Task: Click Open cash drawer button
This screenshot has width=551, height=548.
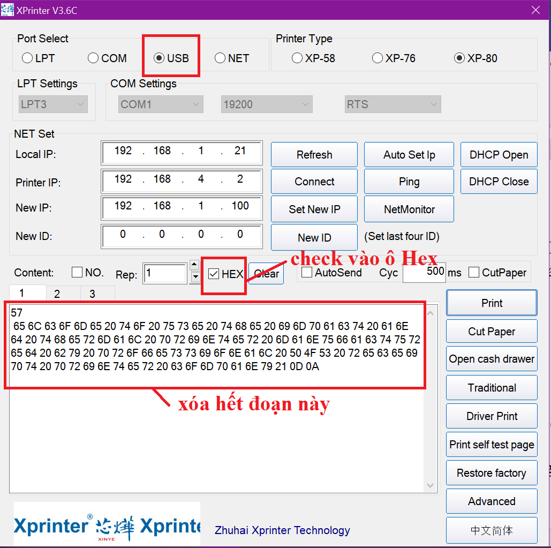Action: pyautogui.click(x=492, y=359)
